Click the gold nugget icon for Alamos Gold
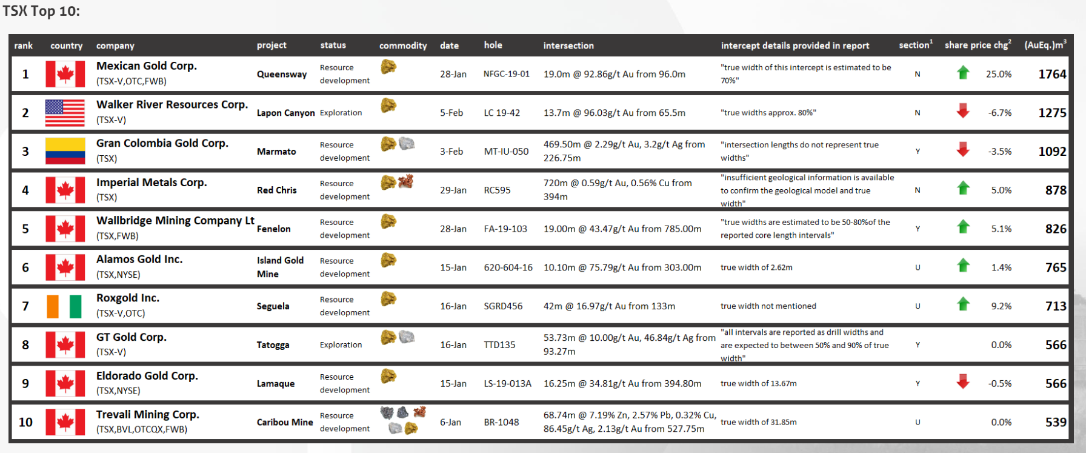Screen dimensions: 1086x453 coord(388,260)
